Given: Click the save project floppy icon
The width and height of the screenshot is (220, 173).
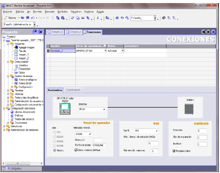Looking at the screenshot, I should (x=28, y=18).
